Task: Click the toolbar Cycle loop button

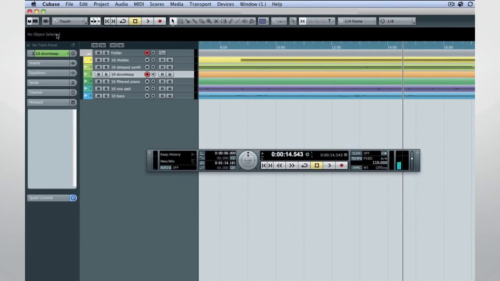Action: (x=123, y=21)
